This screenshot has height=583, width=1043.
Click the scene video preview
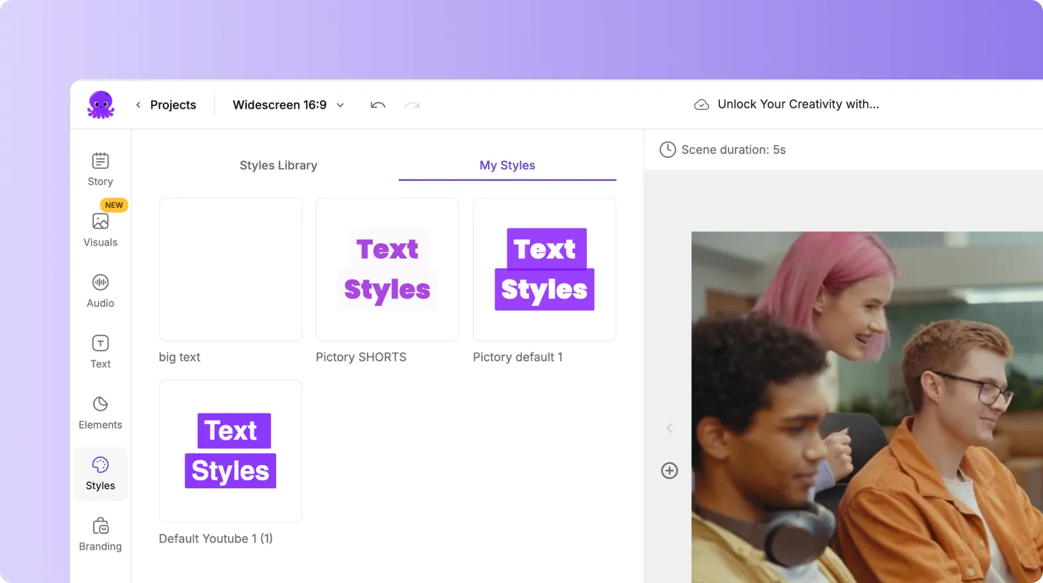(867, 407)
